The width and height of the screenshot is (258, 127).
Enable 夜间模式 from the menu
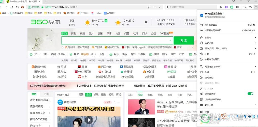pos(227,77)
